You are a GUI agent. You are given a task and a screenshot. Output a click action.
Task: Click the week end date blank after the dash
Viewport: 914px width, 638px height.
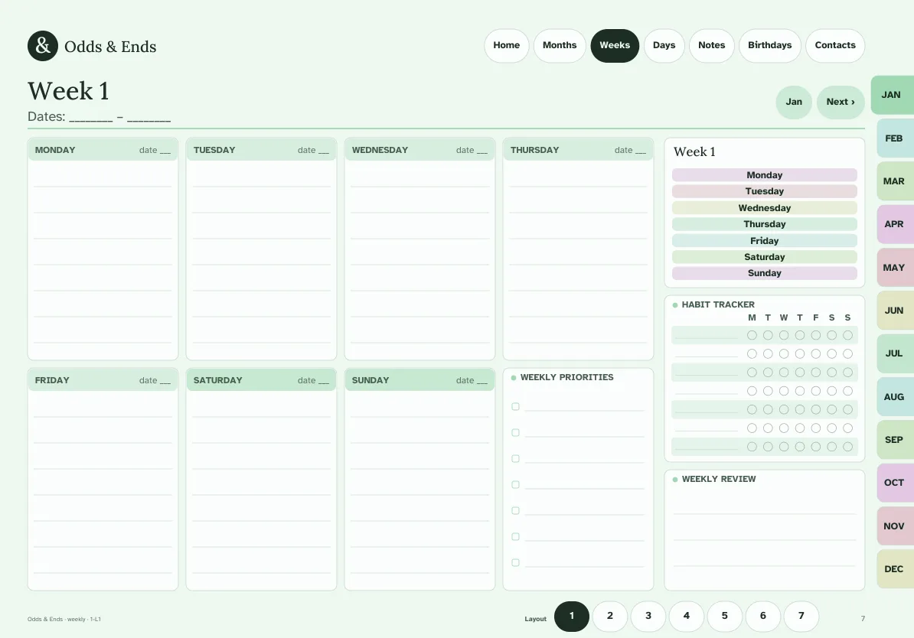[x=149, y=117]
